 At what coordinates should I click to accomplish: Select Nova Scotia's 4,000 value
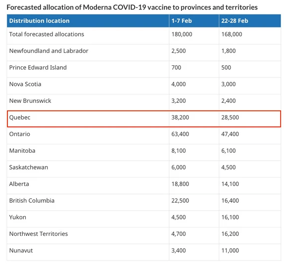click(179, 84)
